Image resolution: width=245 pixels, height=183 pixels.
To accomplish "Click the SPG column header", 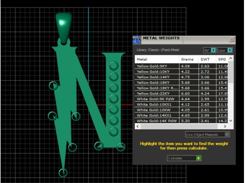I will tap(222, 59).
